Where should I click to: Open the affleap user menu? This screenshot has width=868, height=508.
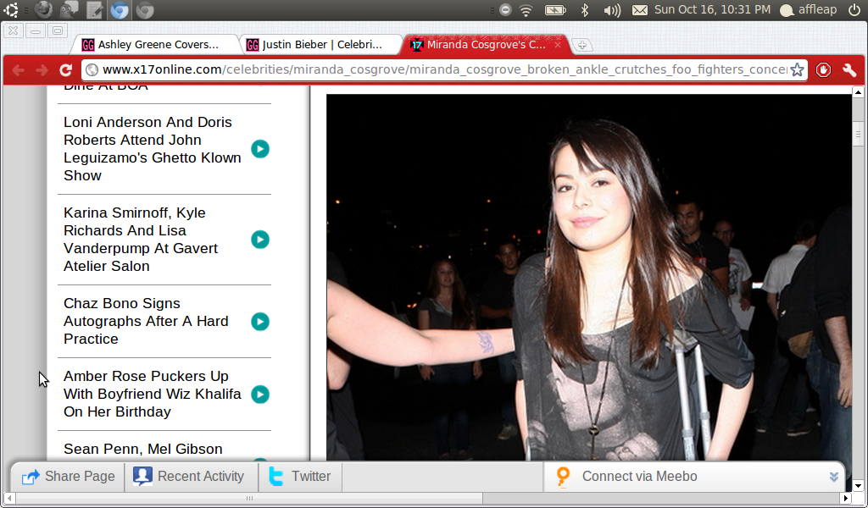808,10
